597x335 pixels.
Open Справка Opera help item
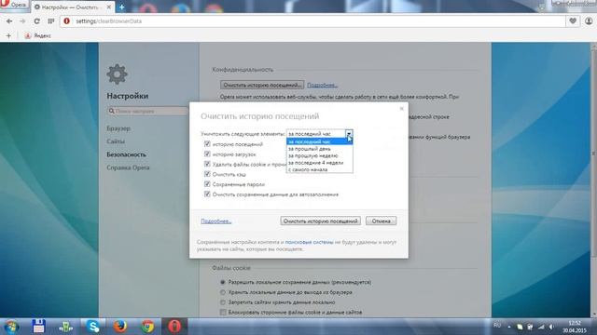click(x=128, y=167)
